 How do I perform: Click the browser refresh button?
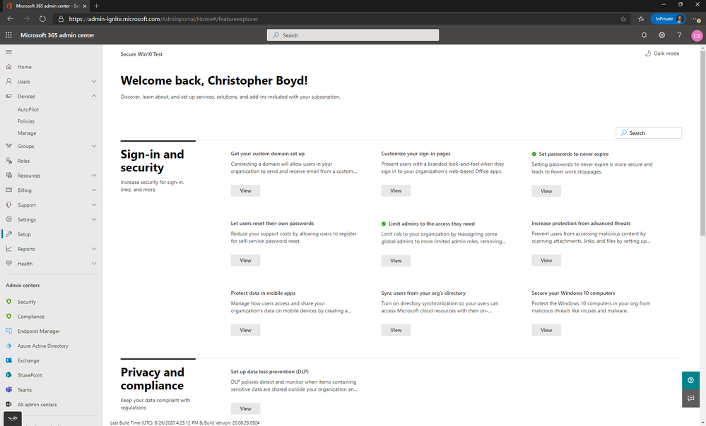42,19
